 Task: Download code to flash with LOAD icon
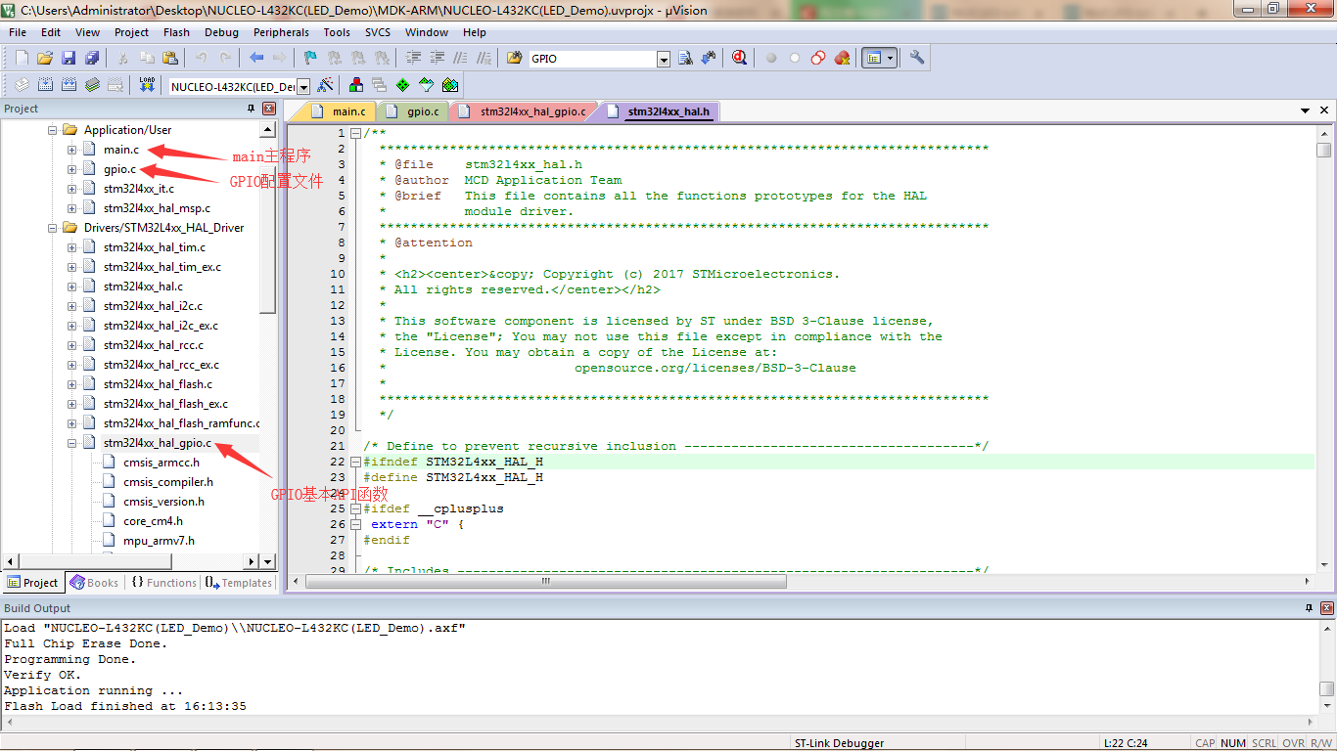click(147, 85)
